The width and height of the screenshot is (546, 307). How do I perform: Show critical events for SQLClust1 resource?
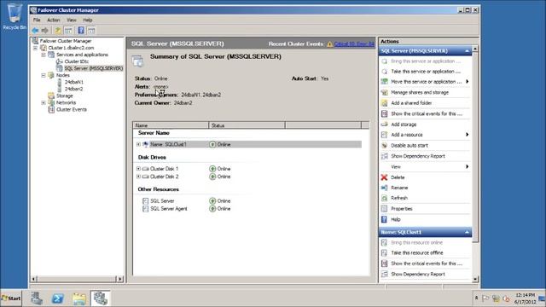(427, 264)
